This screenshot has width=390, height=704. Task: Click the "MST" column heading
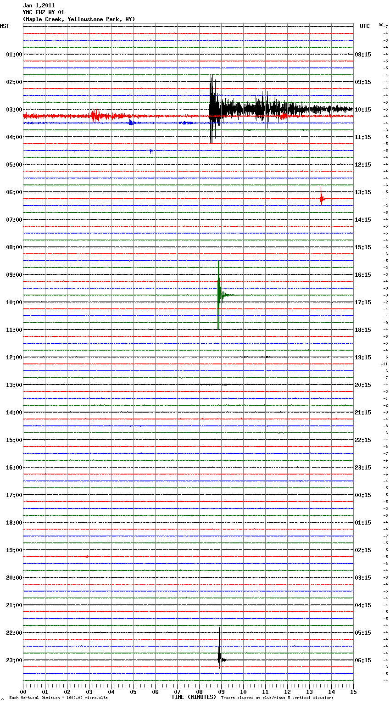point(5,26)
